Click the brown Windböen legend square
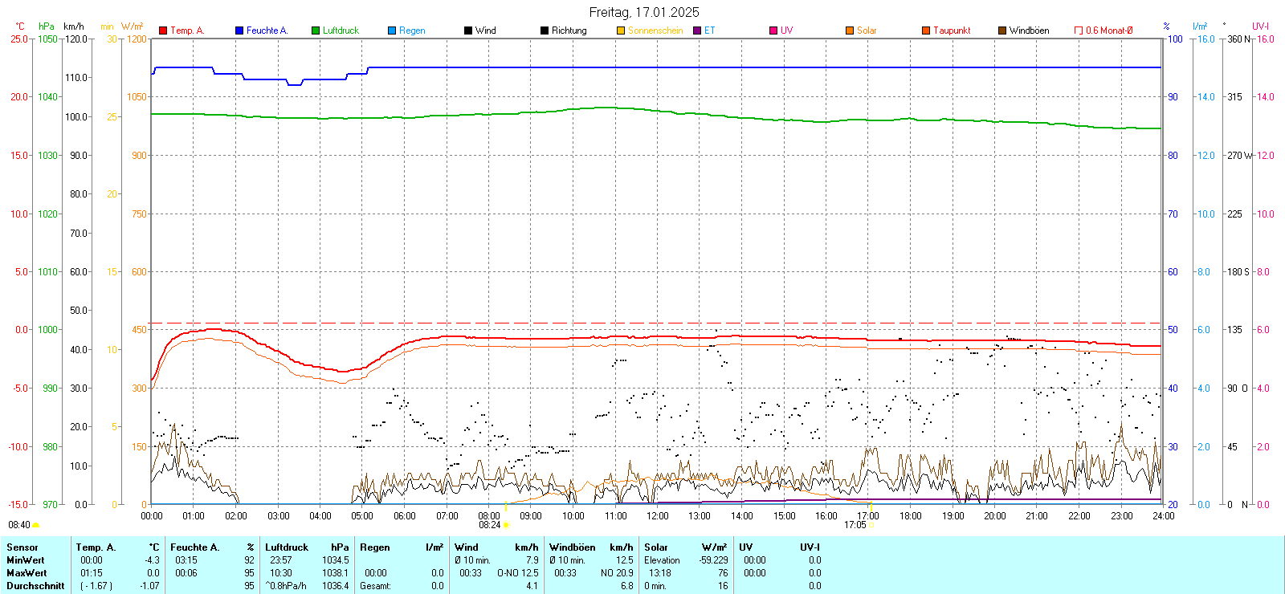This screenshot has width=1285, height=594. pos(1002,31)
